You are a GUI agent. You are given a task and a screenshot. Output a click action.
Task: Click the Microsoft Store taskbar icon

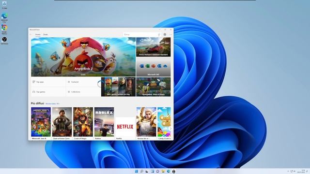tap(174, 171)
